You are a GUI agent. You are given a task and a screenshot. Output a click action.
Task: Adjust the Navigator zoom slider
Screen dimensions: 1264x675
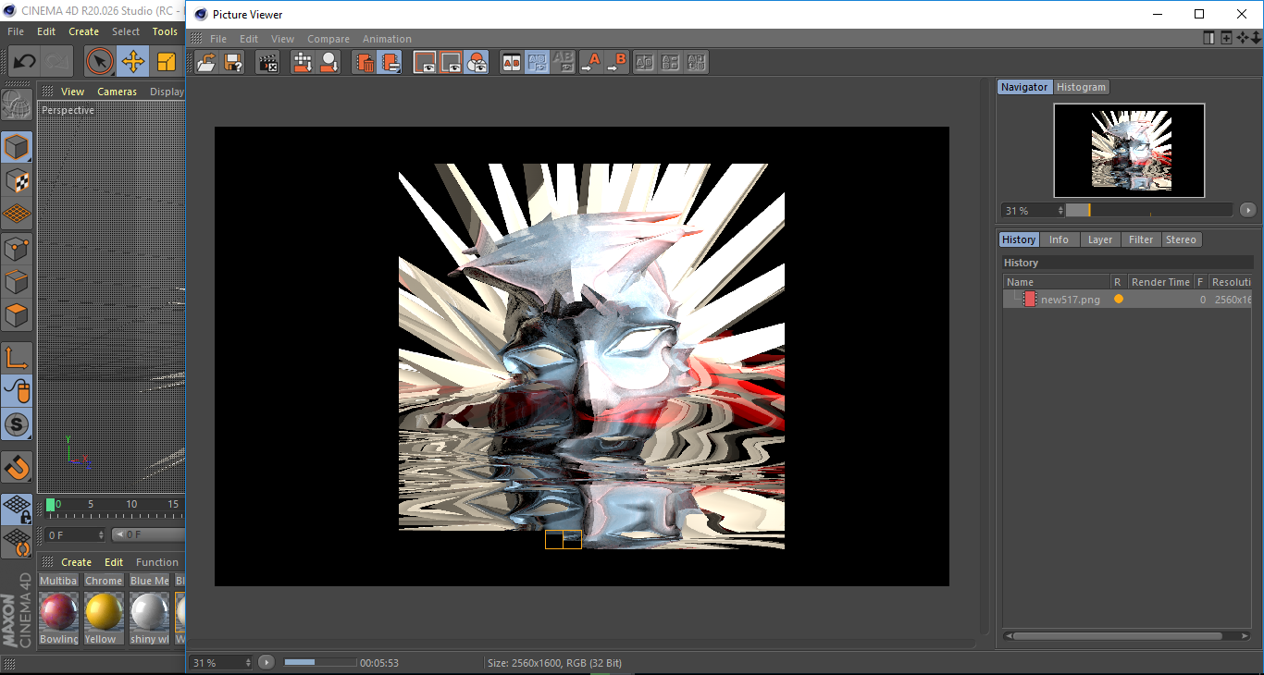click(1148, 210)
